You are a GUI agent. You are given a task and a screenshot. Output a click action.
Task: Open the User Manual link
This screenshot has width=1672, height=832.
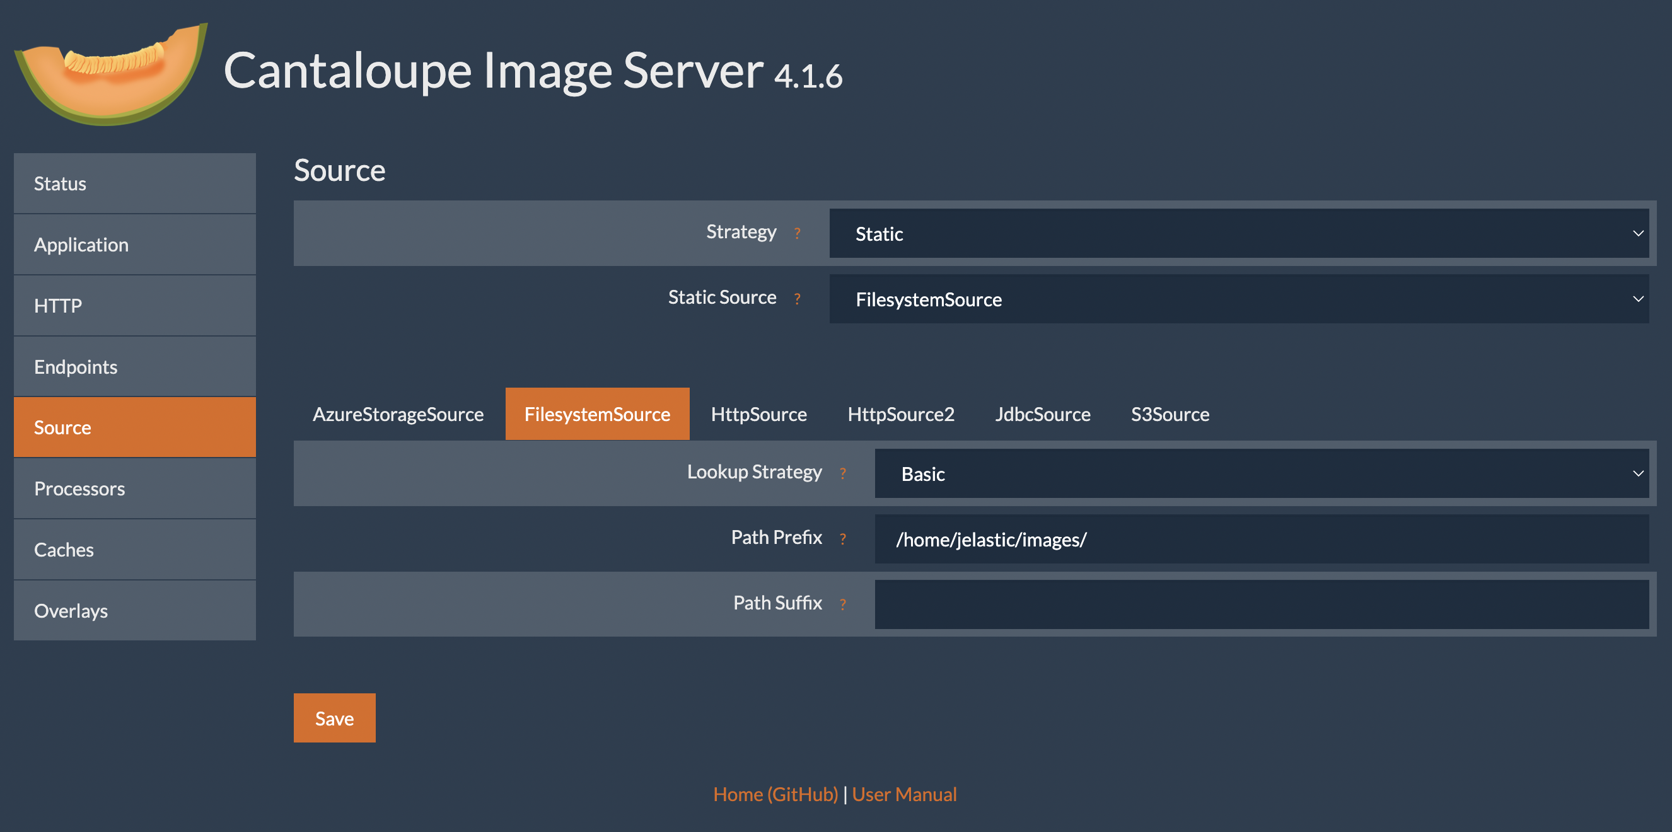[x=904, y=794]
